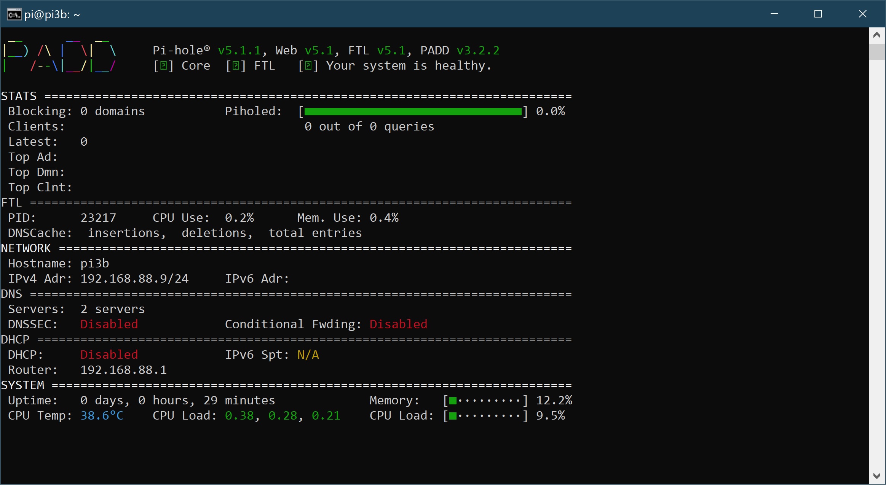The width and height of the screenshot is (886, 493).
Task: Click the Core status check indicator
Action: point(163,66)
